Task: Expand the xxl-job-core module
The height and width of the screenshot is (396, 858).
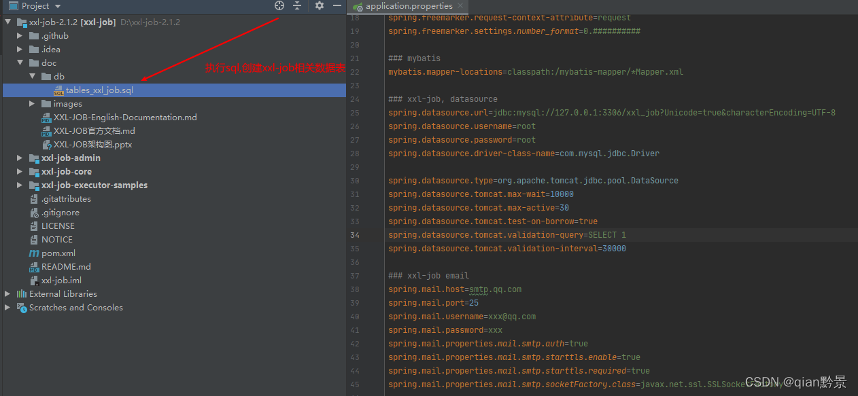Action: pyautogui.click(x=20, y=172)
